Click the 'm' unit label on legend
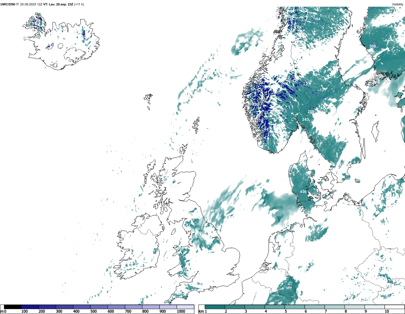 point(2,311)
